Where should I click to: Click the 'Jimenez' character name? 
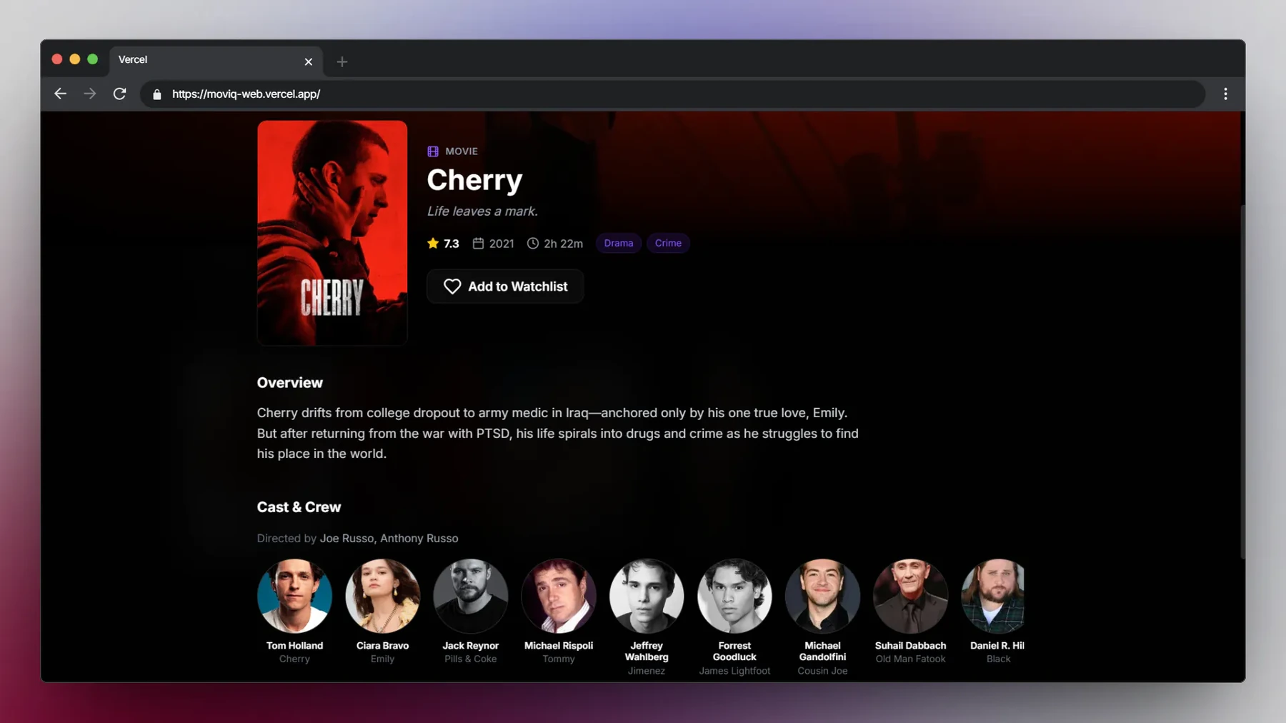pos(647,671)
